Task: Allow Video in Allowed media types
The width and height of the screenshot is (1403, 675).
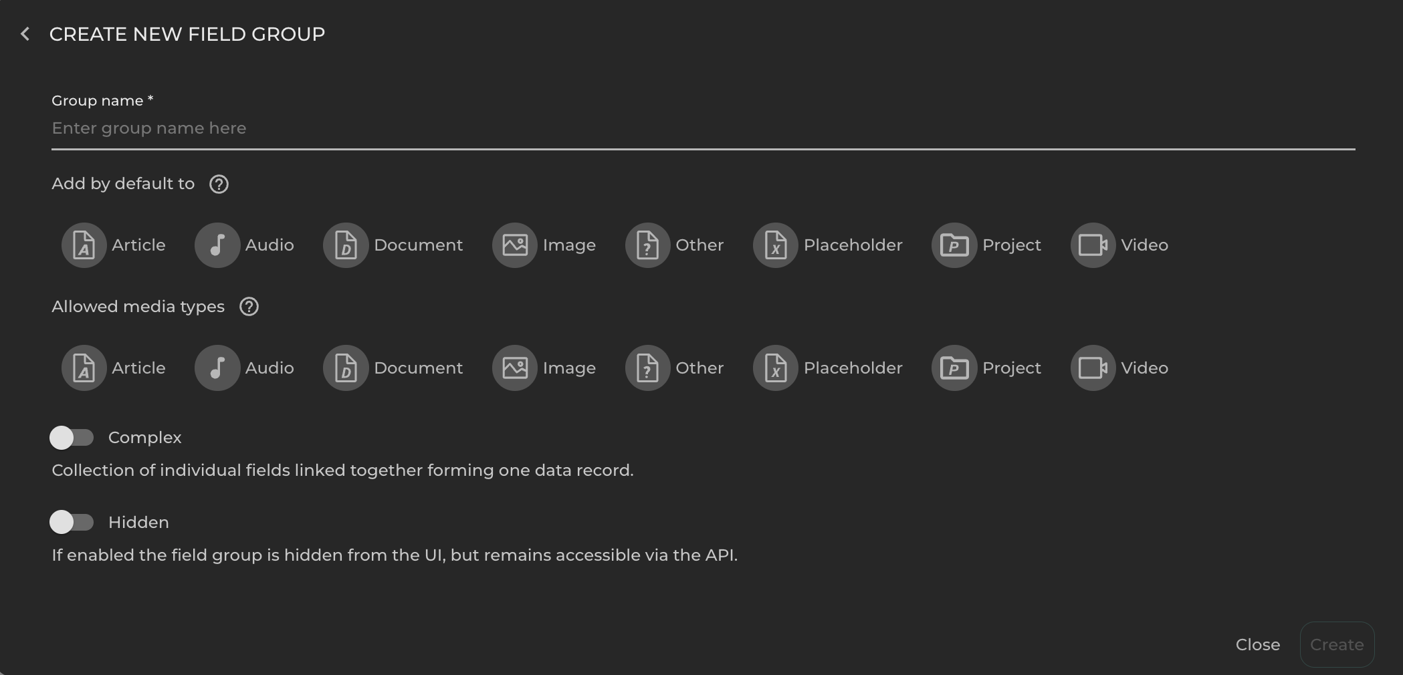Action: point(1093,368)
